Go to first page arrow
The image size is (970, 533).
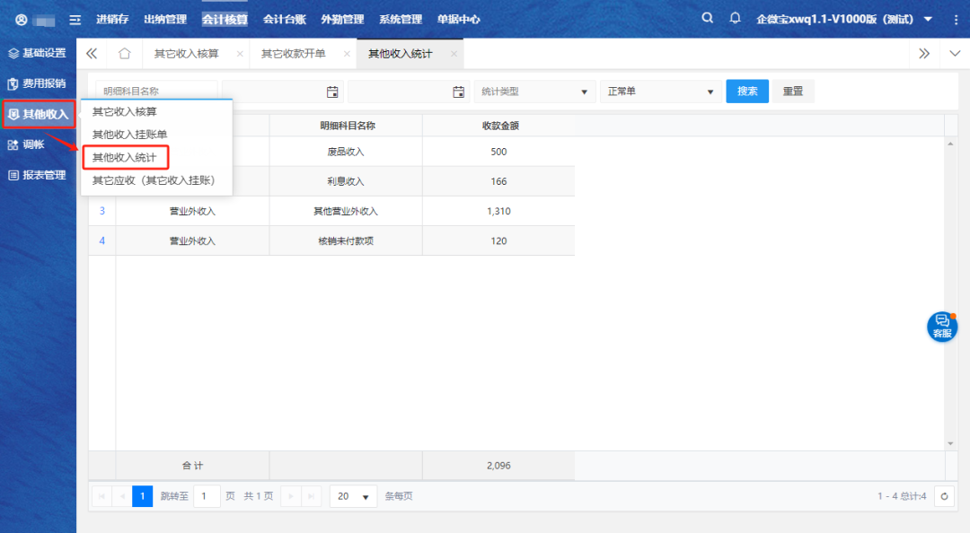[101, 496]
